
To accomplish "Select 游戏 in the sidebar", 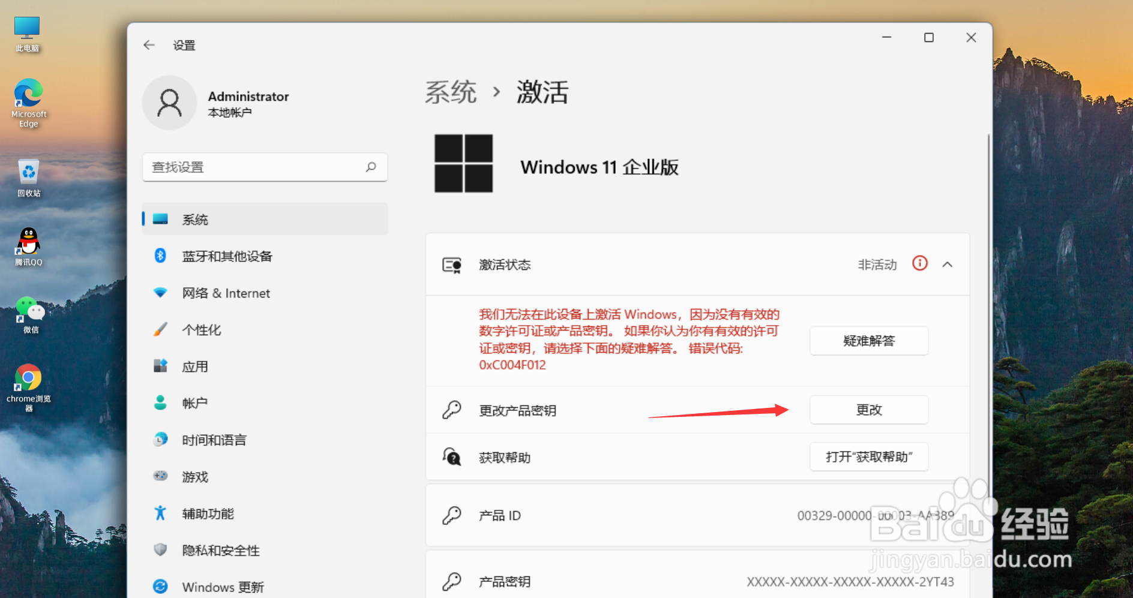I will click(x=265, y=476).
